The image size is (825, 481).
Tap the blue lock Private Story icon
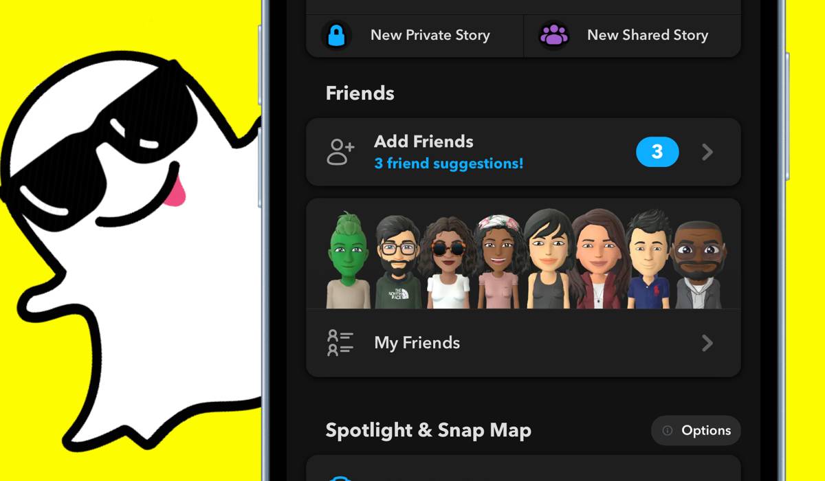tap(336, 35)
